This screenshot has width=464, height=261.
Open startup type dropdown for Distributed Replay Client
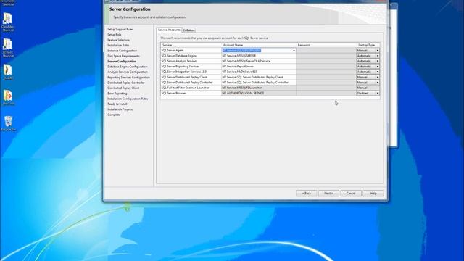point(377,78)
